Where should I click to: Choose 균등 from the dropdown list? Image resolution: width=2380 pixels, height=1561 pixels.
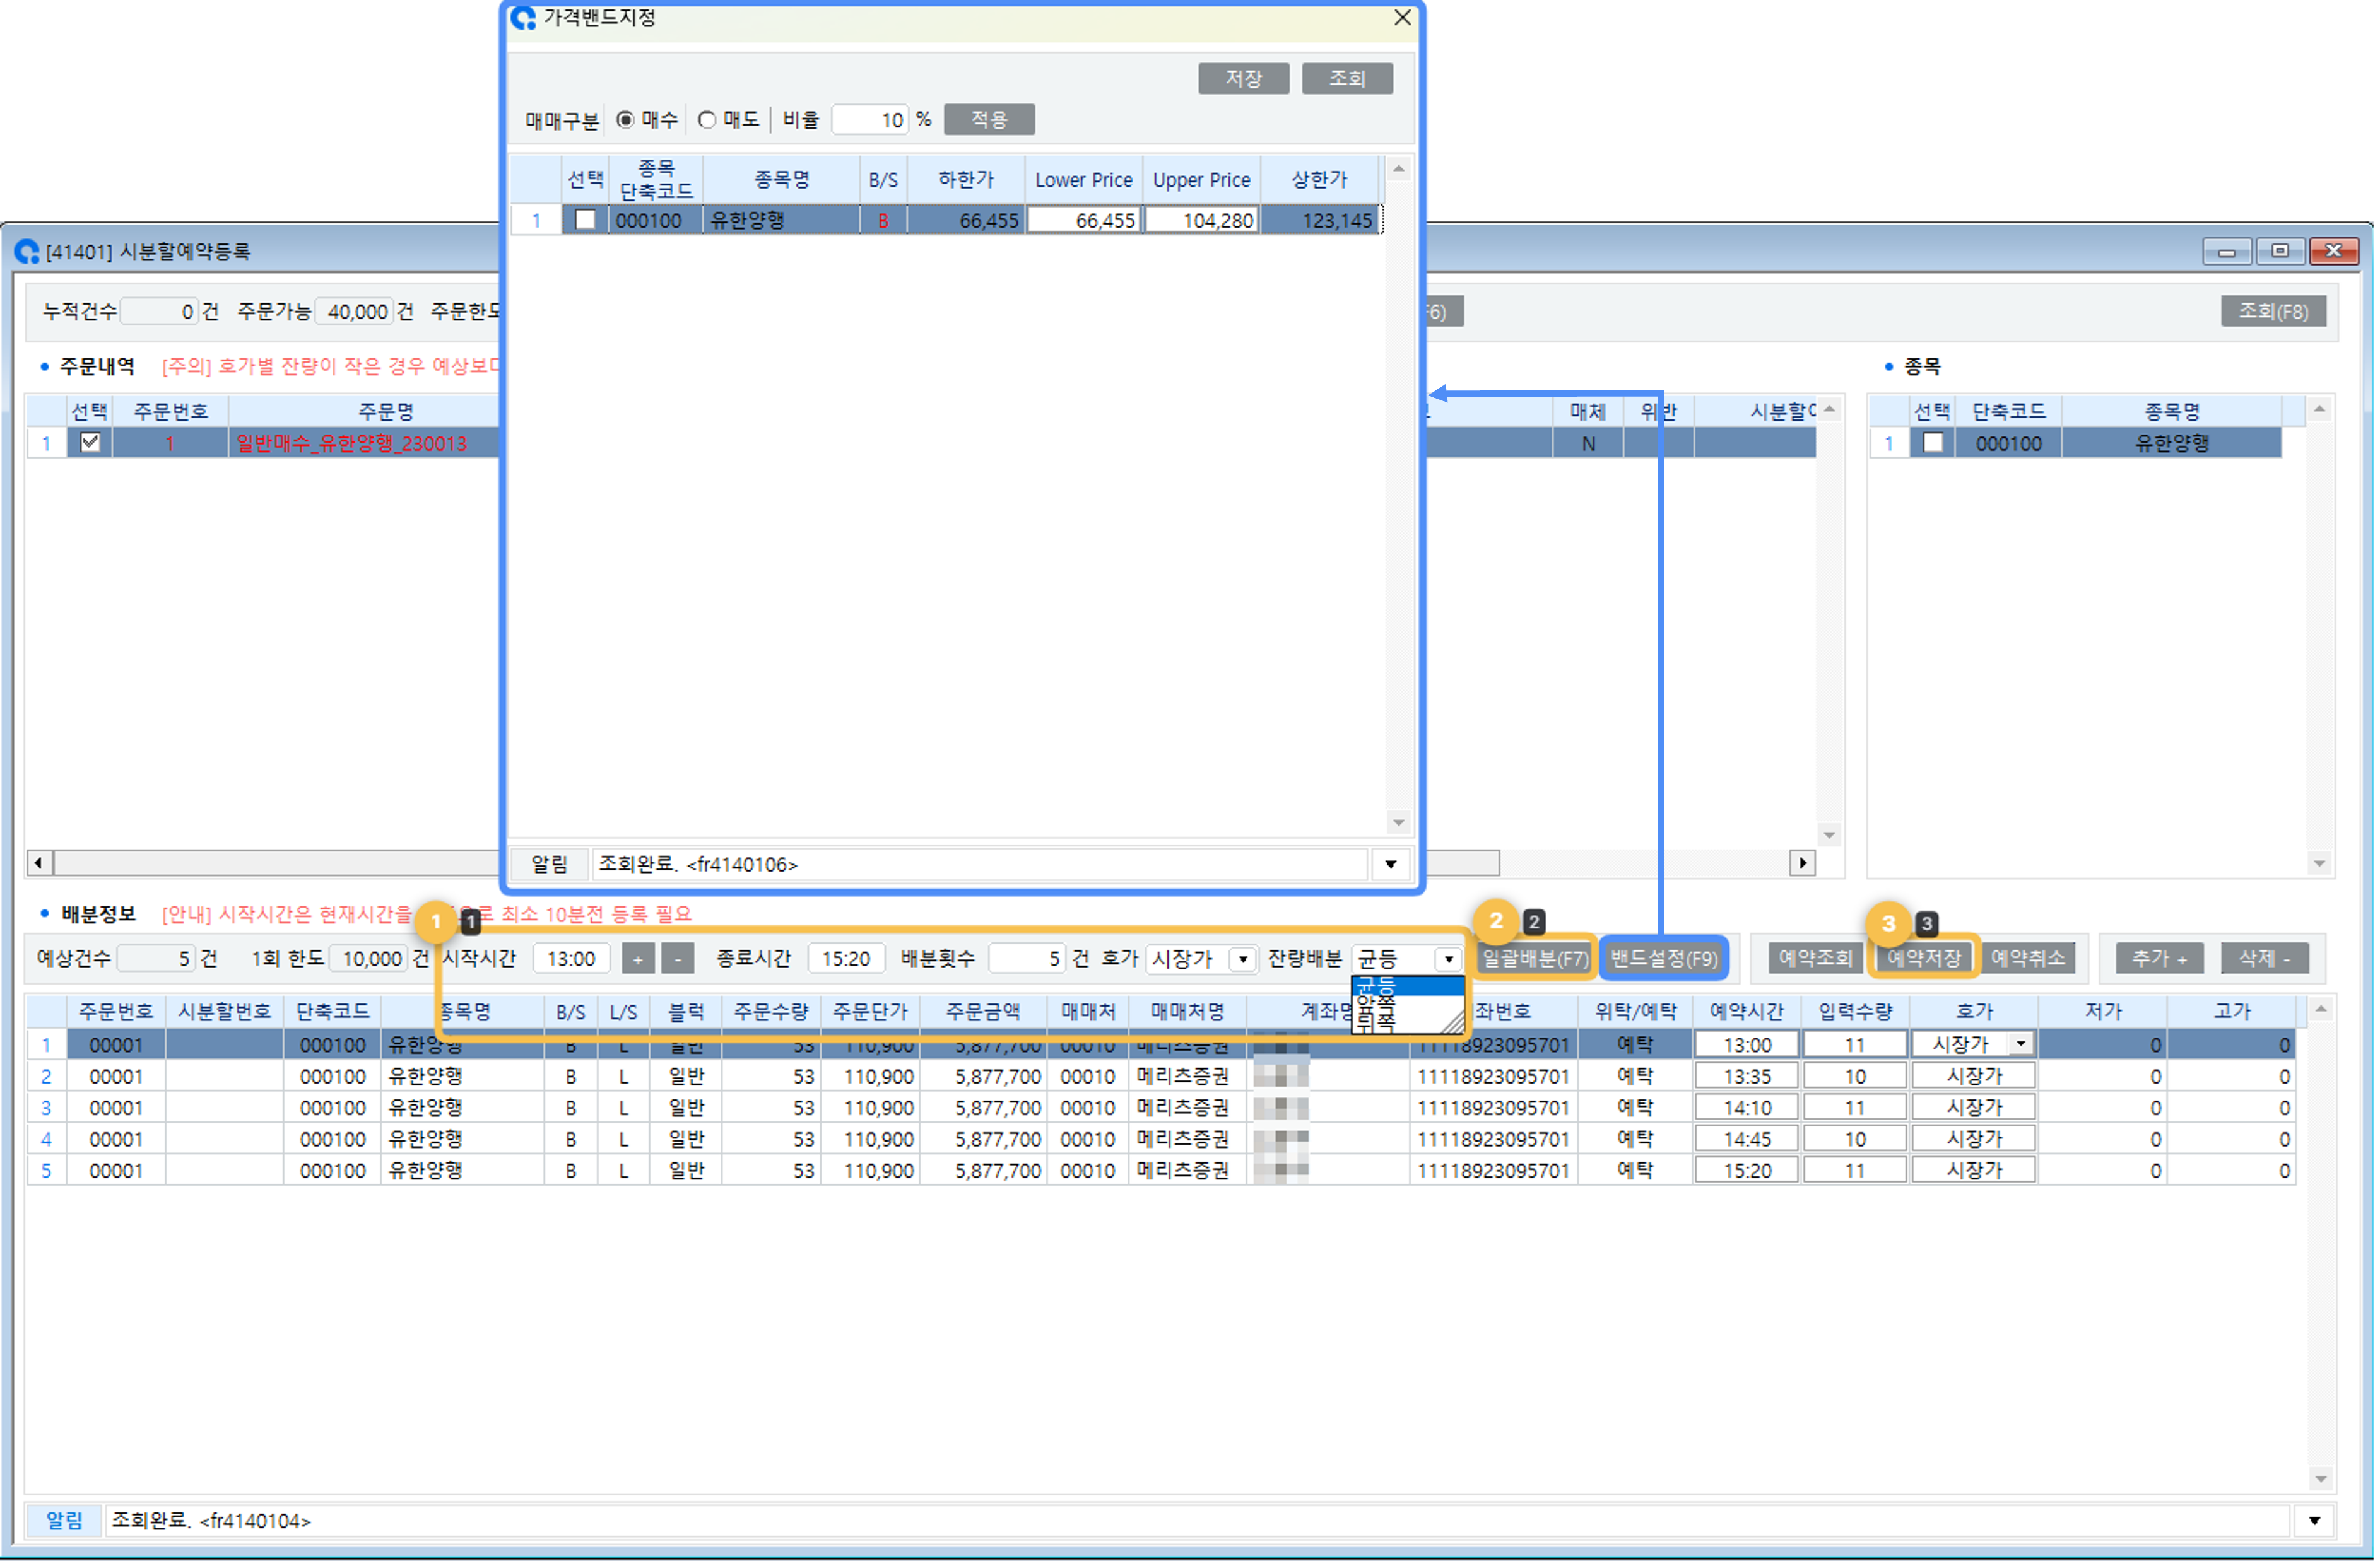1379,986
